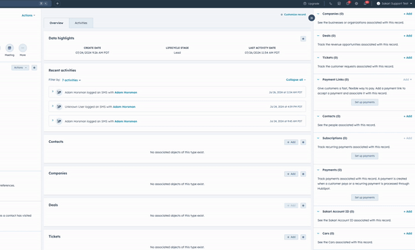Screen dimensions: 415x250
Task: Click Add for sidebar Companies section
Action: click(407, 14)
